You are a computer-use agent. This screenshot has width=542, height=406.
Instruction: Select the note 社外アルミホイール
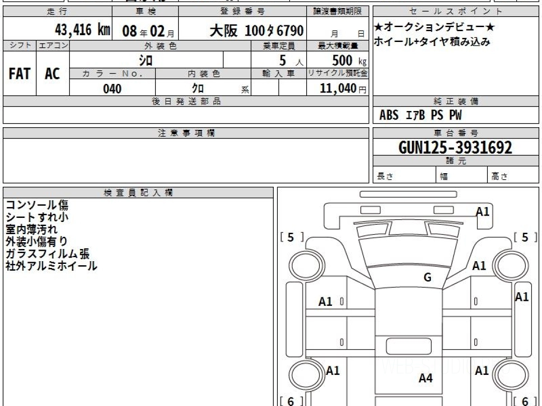pos(51,266)
